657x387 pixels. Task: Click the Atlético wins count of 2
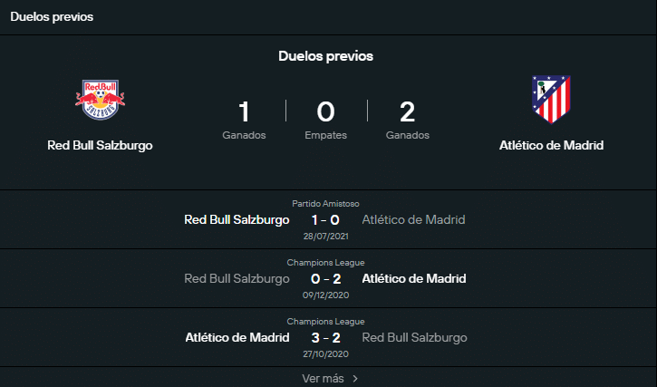click(407, 112)
